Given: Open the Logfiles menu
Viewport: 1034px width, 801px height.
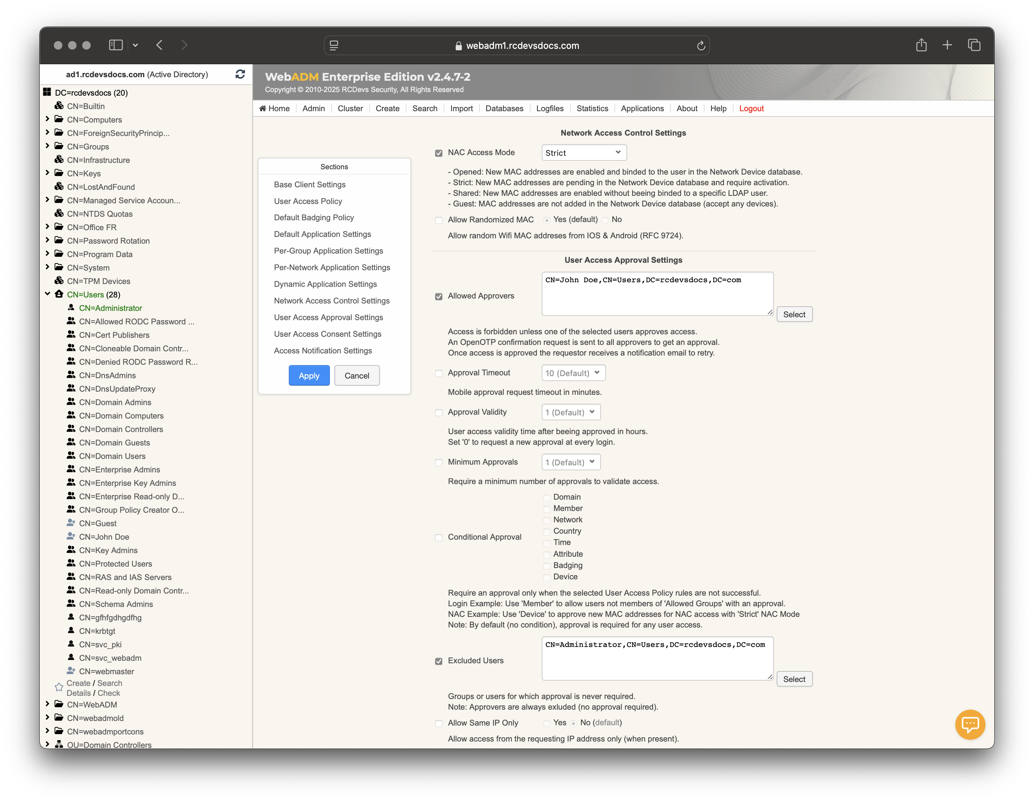Looking at the screenshot, I should (550, 108).
